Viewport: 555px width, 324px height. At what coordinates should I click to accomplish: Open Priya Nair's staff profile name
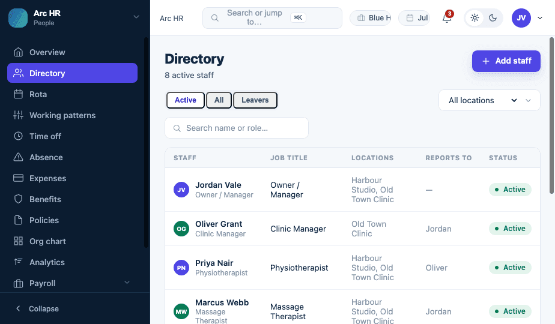pos(214,263)
